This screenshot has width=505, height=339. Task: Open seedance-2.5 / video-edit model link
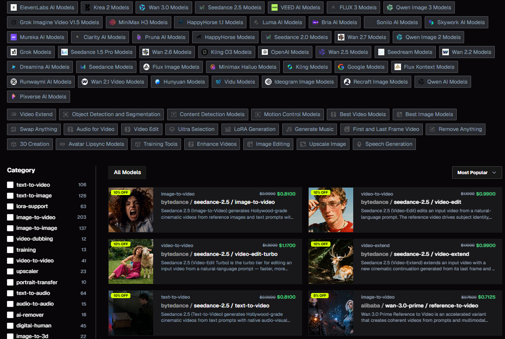pos(411,202)
